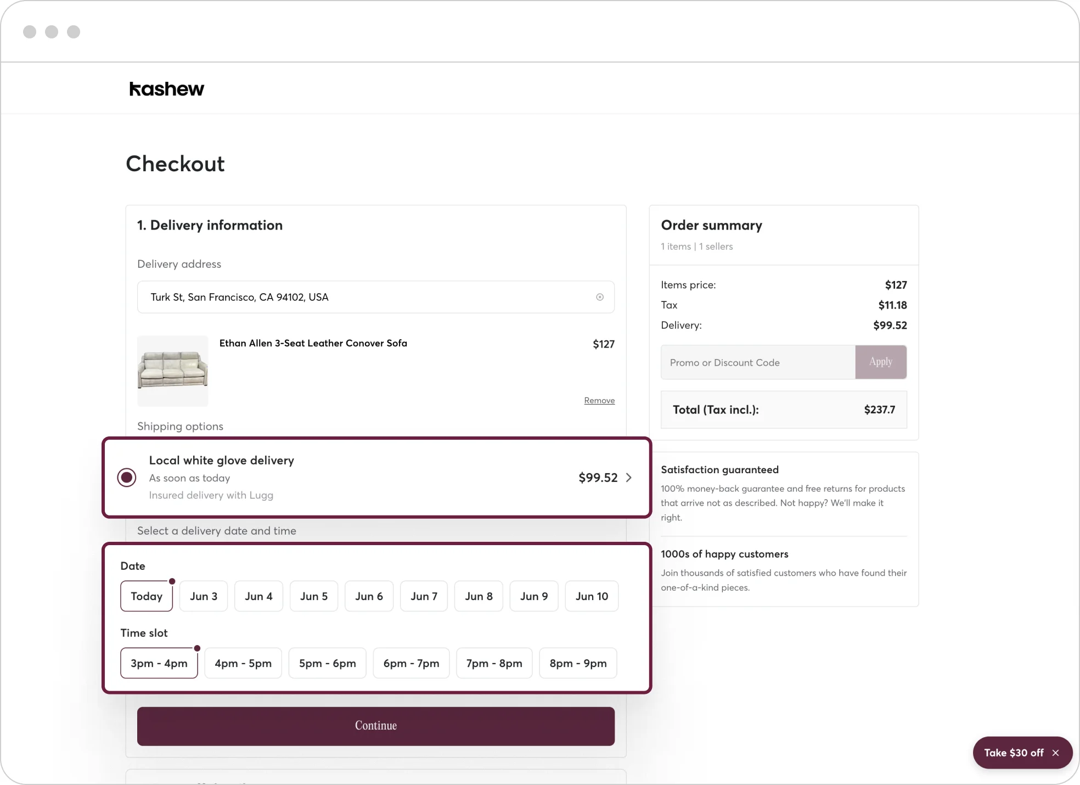Click the delivery address input field
The width and height of the screenshot is (1080, 785).
(375, 297)
